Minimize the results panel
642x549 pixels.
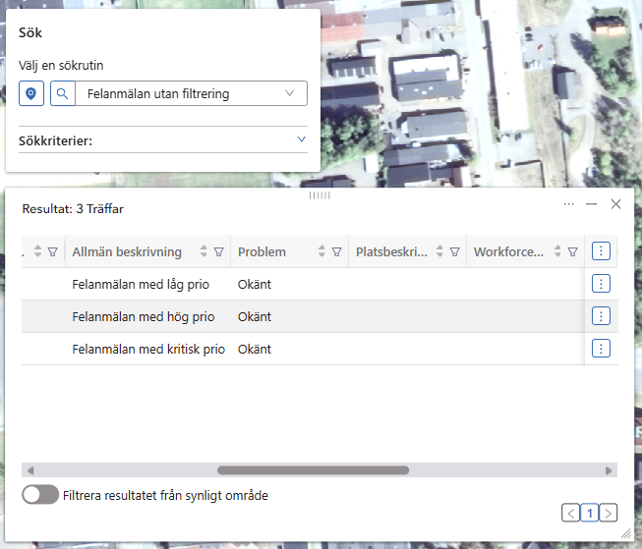click(592, 204)
